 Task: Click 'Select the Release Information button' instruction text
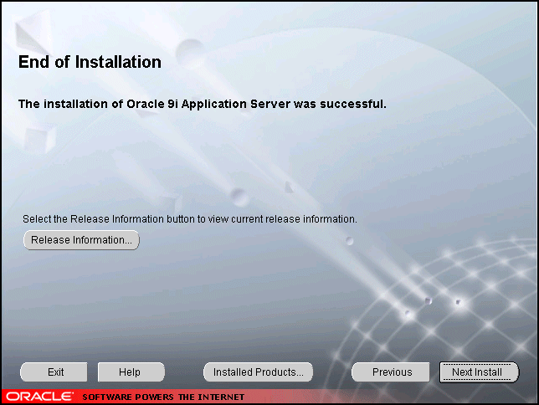[190, 219]
